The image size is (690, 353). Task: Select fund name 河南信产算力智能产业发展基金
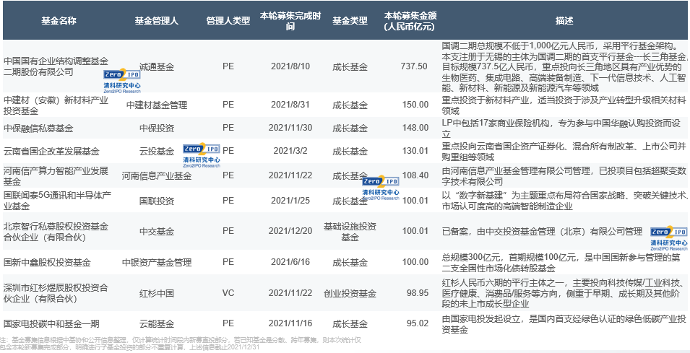click(x=56, y=176)
